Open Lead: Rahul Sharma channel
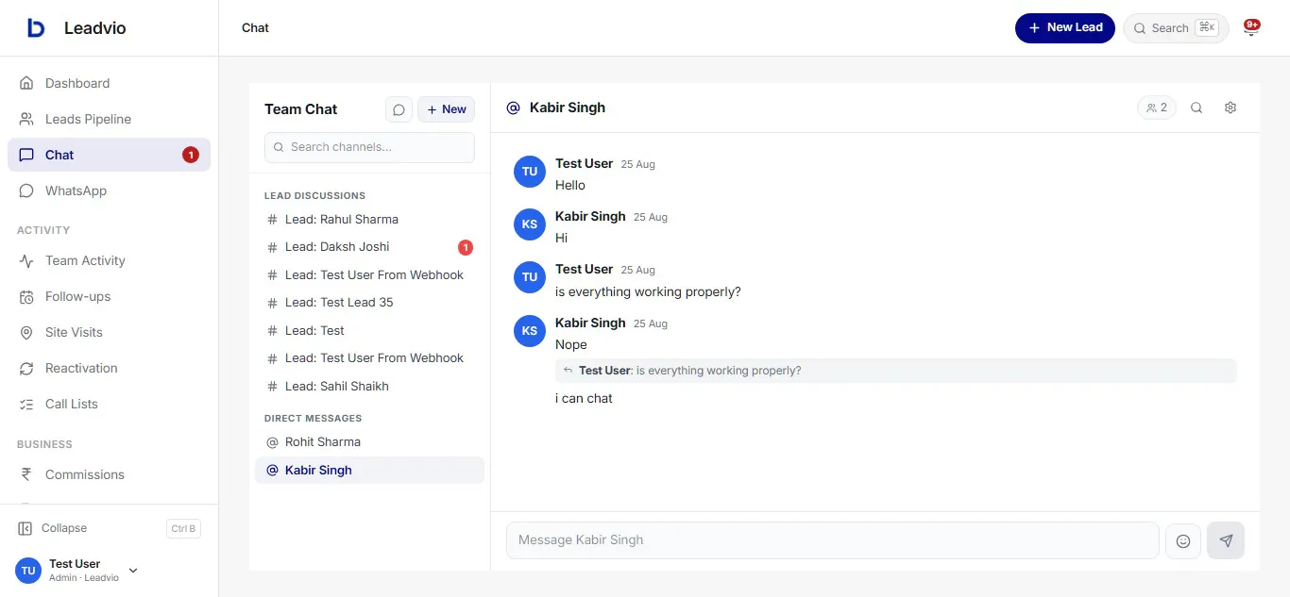The height and width of the screenshot is (597, 1290). point(369,220)
